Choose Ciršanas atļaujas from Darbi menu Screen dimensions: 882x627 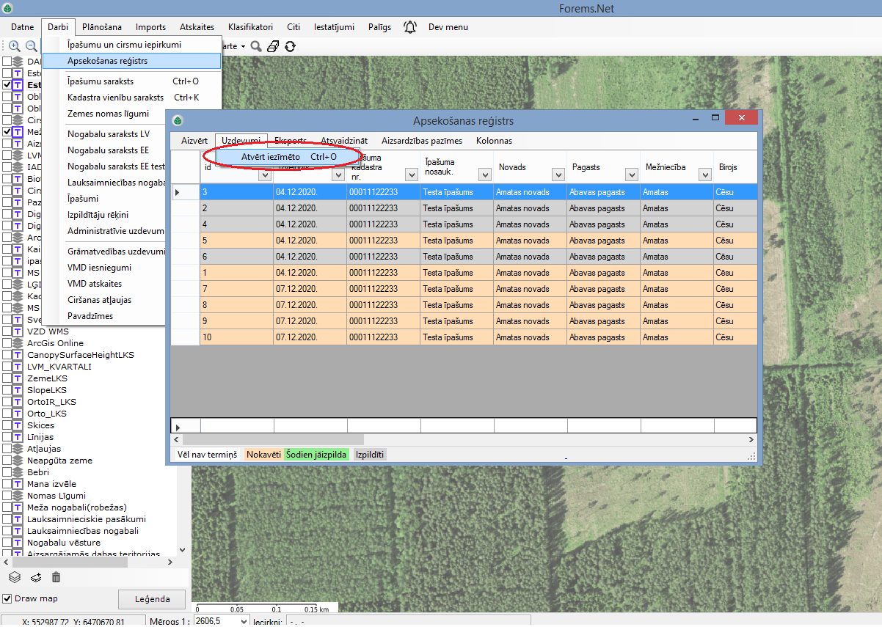(99, 300)
